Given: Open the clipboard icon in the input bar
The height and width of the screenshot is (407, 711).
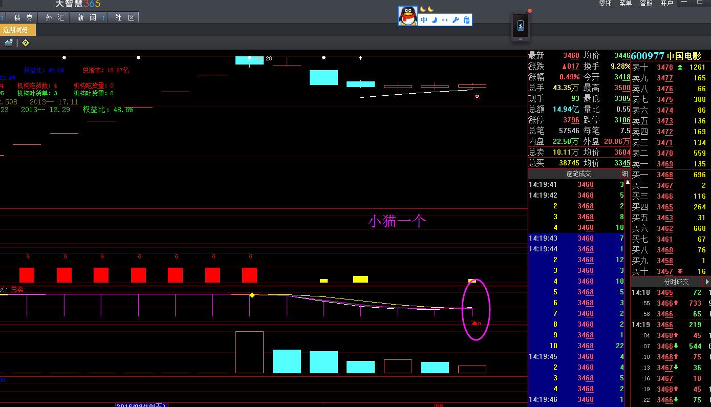Looking at the screenshot, I should click(x=466, y=20).
